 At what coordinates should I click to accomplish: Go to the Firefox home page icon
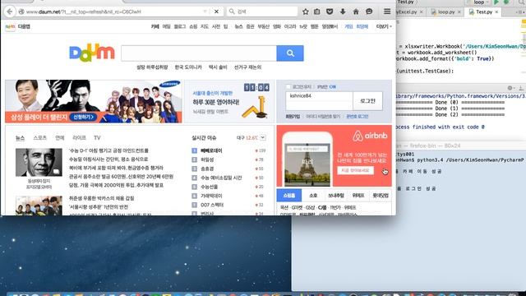point(356,12)
